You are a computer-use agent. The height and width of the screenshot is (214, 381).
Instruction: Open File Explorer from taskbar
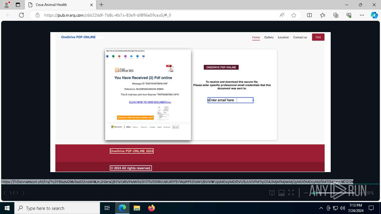pyautogui.click(x=137, y=208)
